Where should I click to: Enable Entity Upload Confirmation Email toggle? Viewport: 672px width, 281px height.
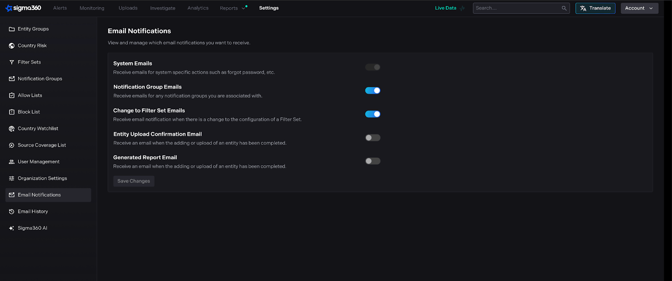(373, 138)
